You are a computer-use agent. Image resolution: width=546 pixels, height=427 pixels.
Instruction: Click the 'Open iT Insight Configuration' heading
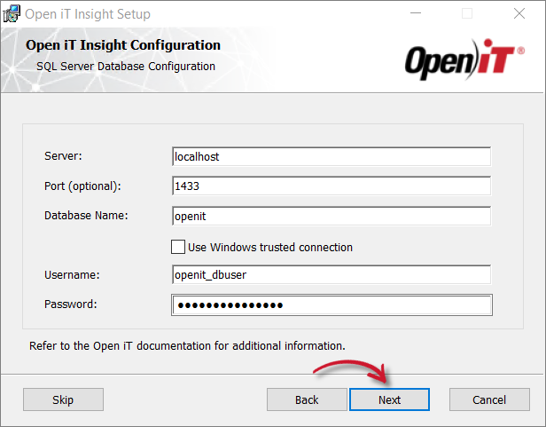[x=123, y=45]
